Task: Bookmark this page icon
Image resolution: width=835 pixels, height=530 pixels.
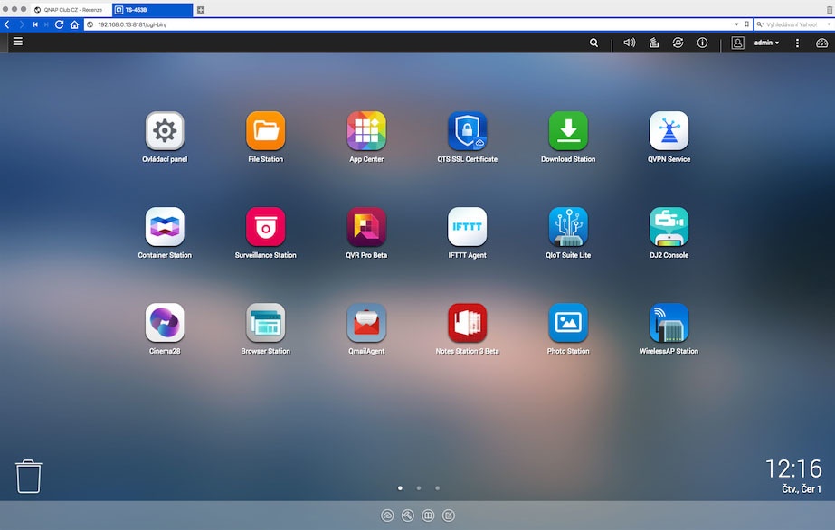Action: 746,24
